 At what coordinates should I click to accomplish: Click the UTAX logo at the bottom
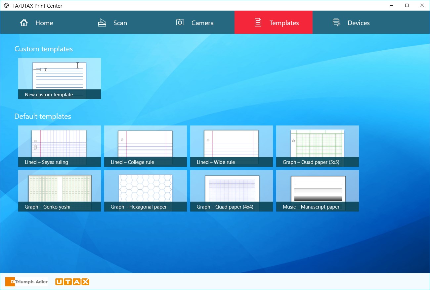[x=72, y=282]
